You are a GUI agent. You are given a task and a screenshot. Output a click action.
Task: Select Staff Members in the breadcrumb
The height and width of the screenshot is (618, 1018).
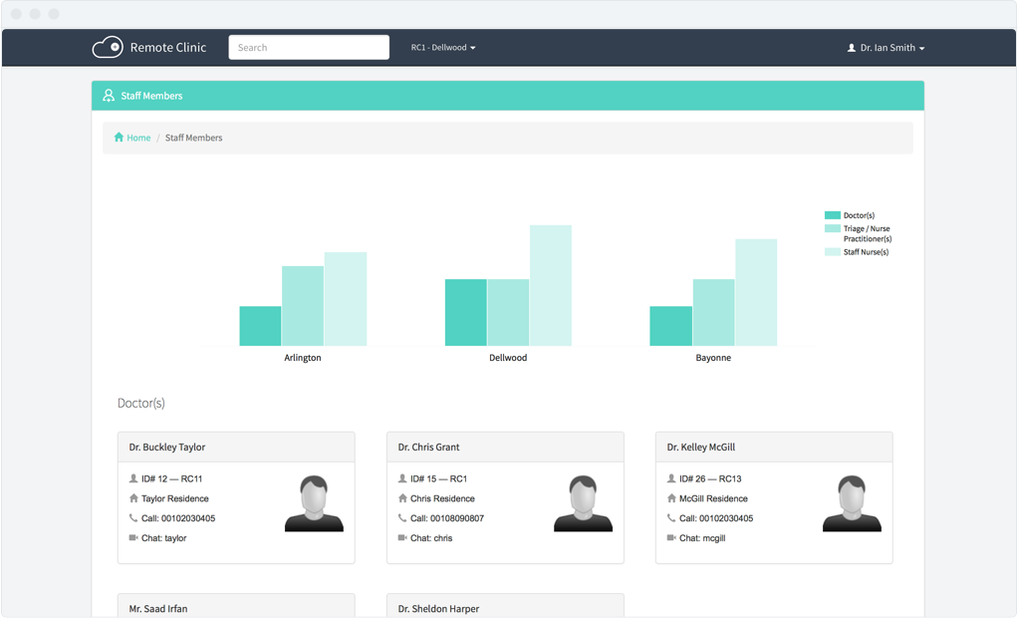pos(193,138)
